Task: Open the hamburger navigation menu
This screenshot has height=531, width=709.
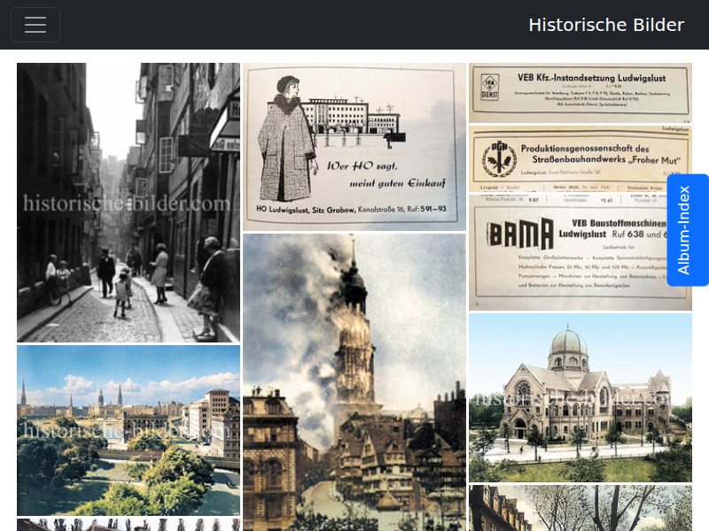Action: tap(35, 25)
